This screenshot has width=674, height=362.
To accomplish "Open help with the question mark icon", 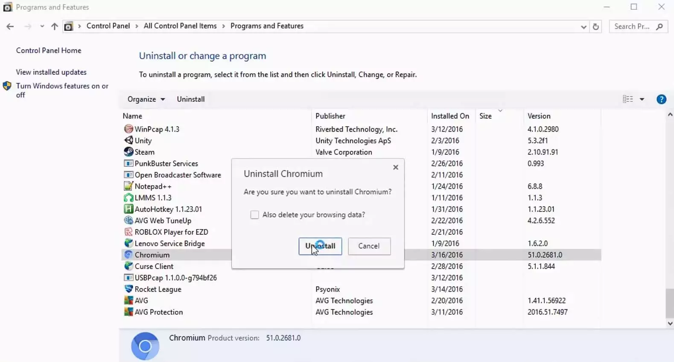I will pyautogui.click(x=661, y=99).
